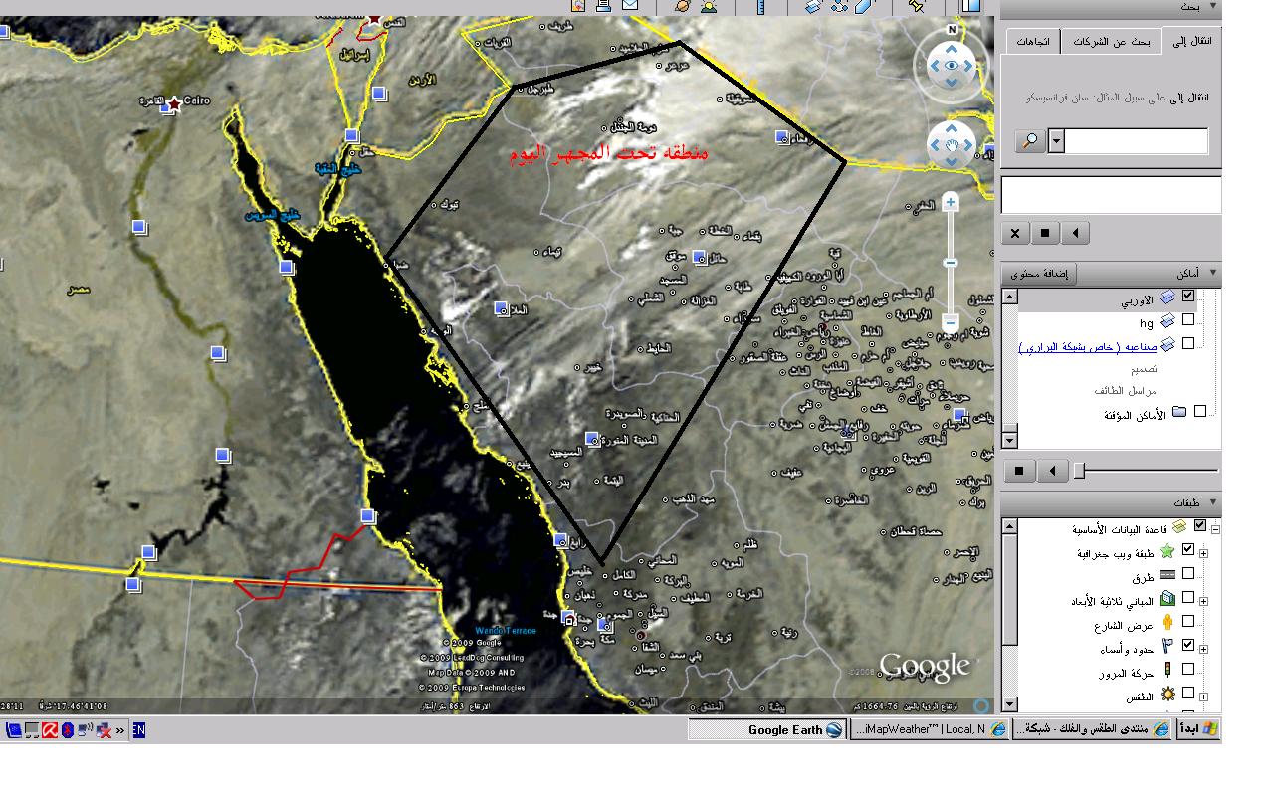Click the print icon in the top toolbar
The image size is (1274, 796).
point(603,5)
